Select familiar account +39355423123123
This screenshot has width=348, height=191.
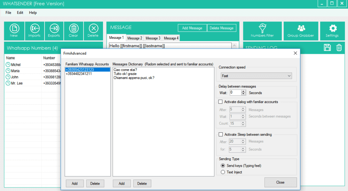88,69
